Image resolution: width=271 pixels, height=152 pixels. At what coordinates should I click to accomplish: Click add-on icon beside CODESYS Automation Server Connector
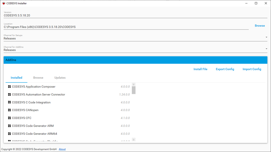coord(9,94)
